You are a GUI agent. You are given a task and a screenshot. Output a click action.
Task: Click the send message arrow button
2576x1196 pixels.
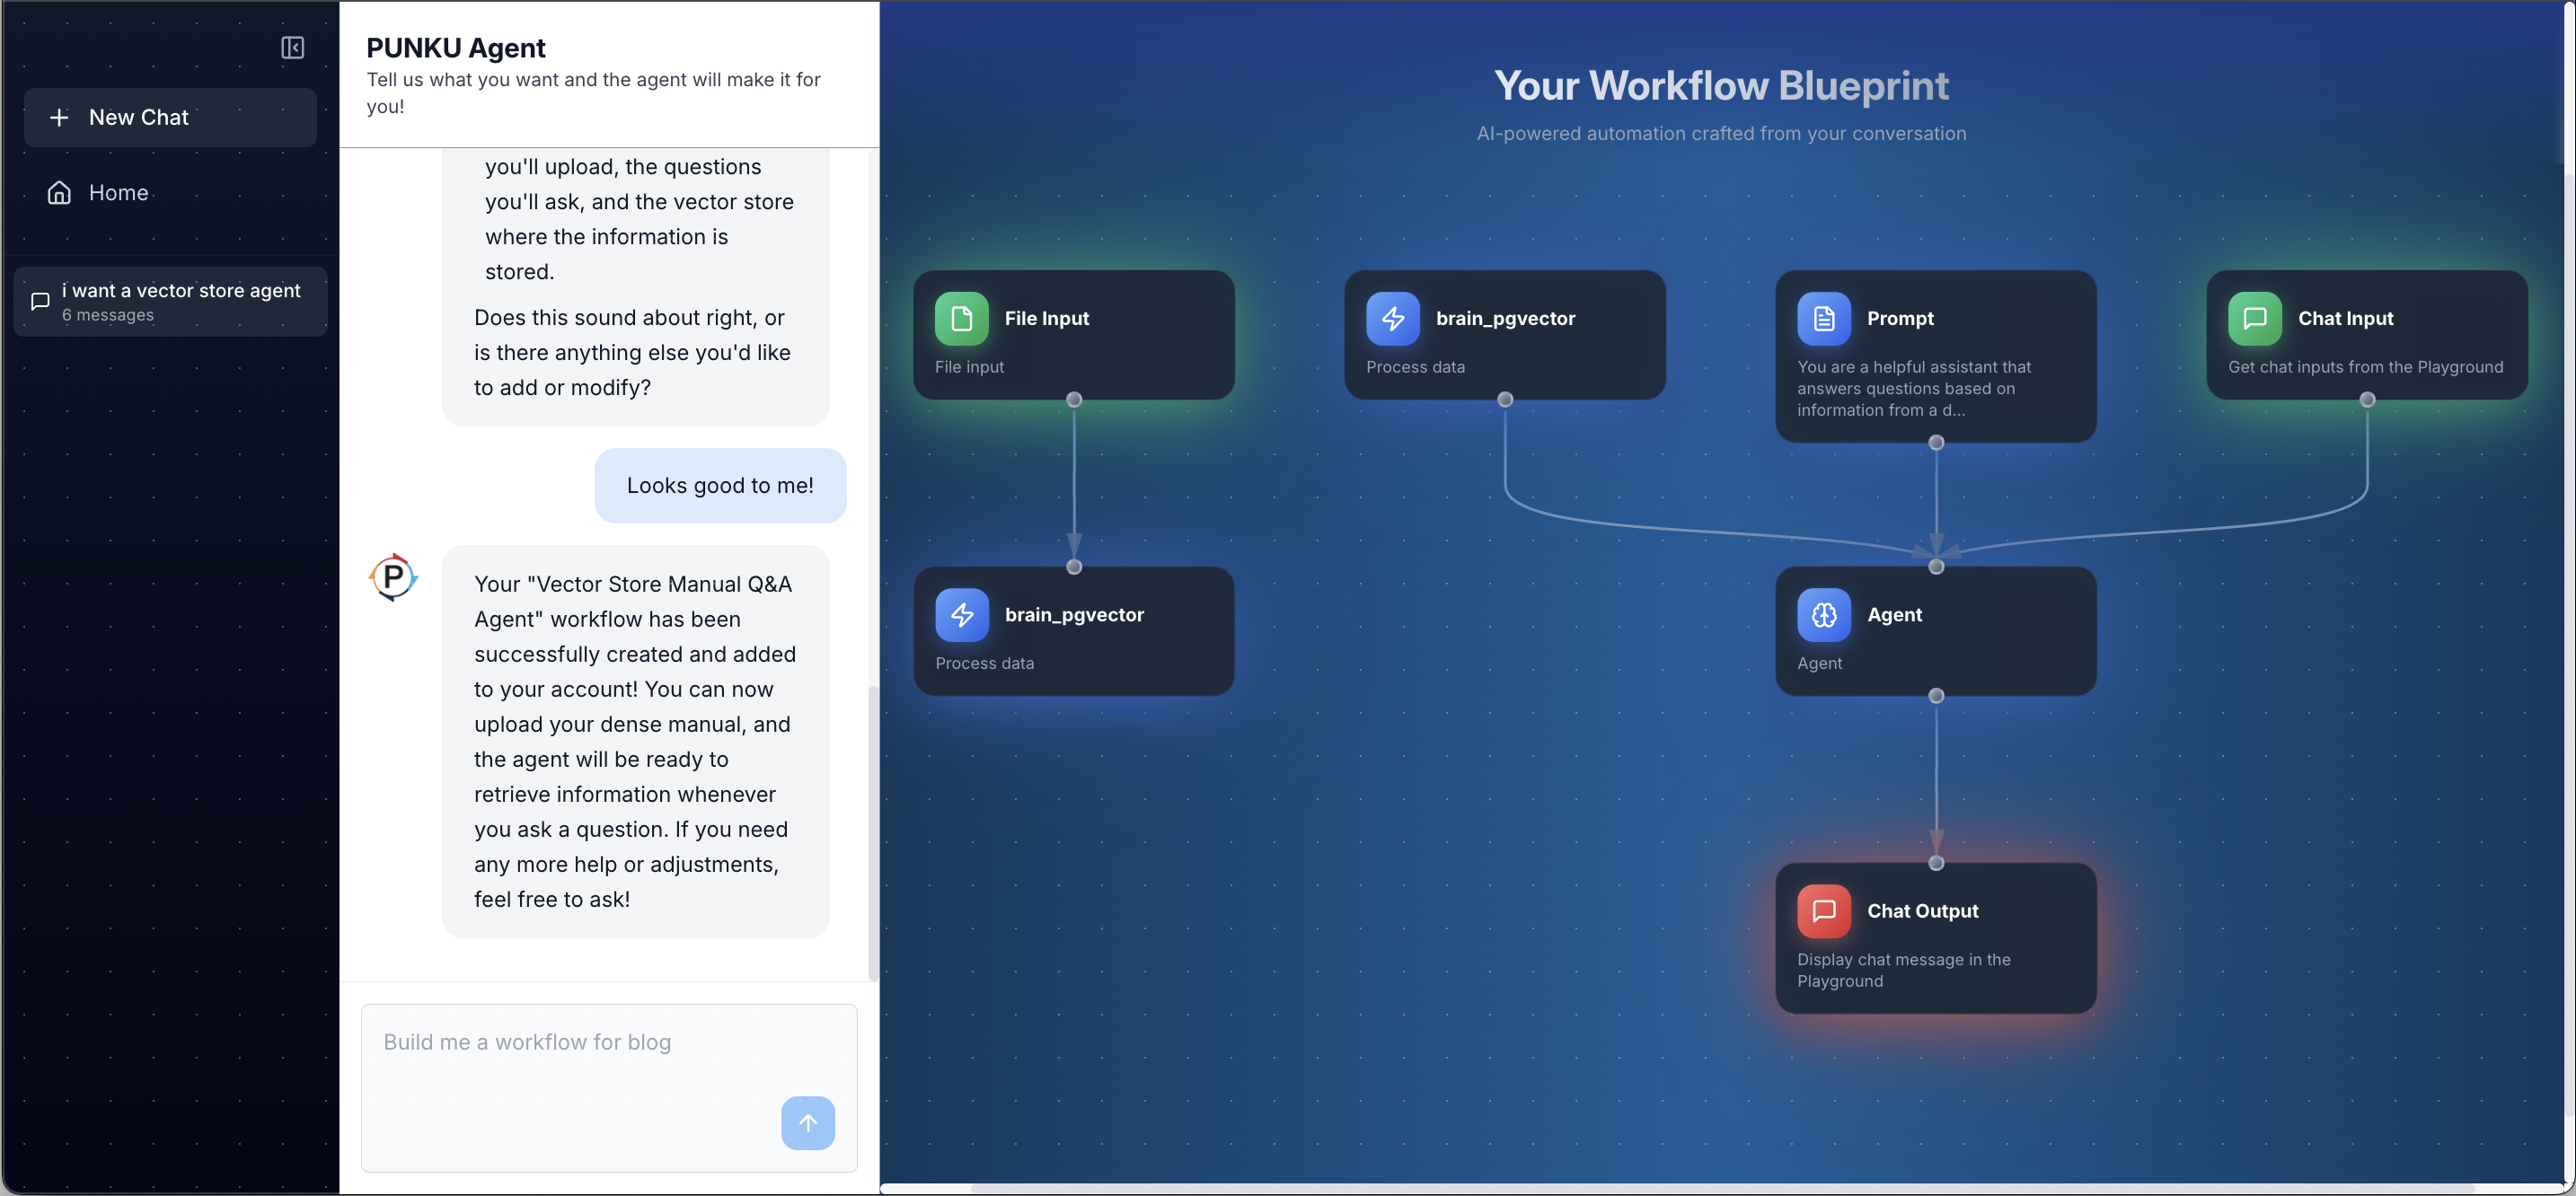[x=807, y=1123]
